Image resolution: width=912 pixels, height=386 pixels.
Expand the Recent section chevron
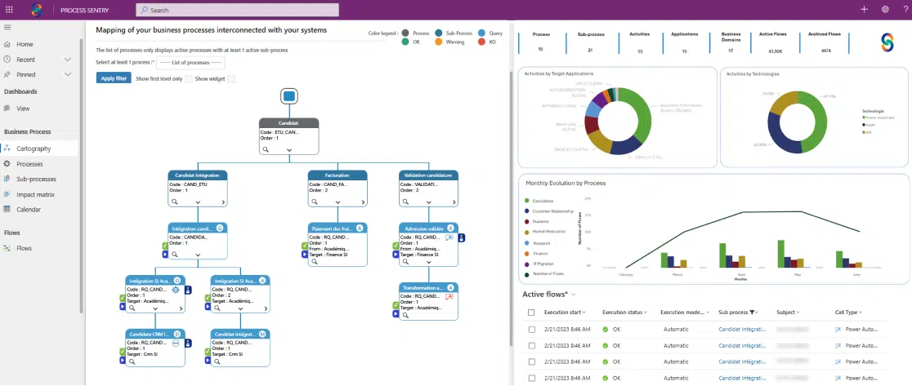tap(68, 60)
